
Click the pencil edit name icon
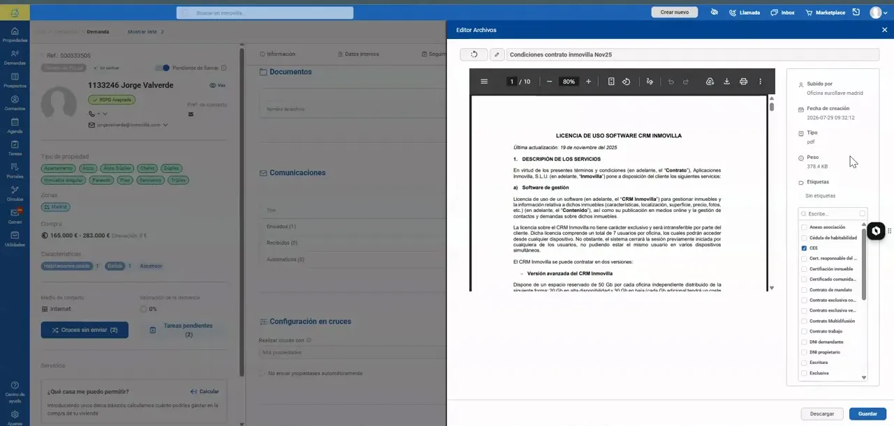[x=497, y=54]
